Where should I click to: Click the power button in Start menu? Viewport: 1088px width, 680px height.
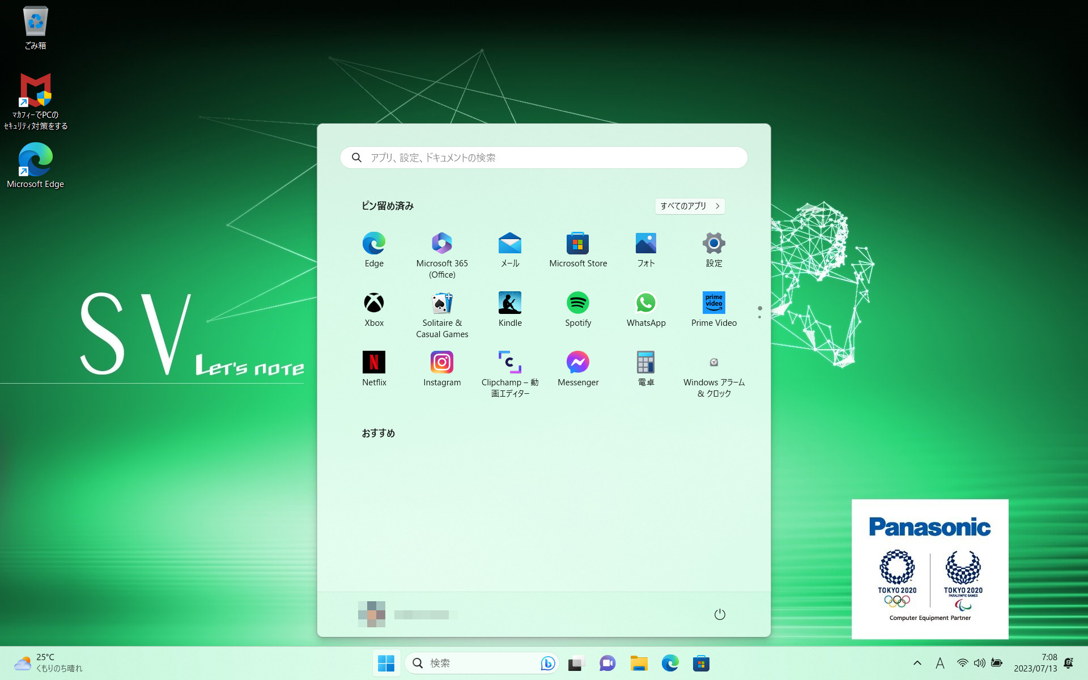pyautogui.click(x=720, y=614)
